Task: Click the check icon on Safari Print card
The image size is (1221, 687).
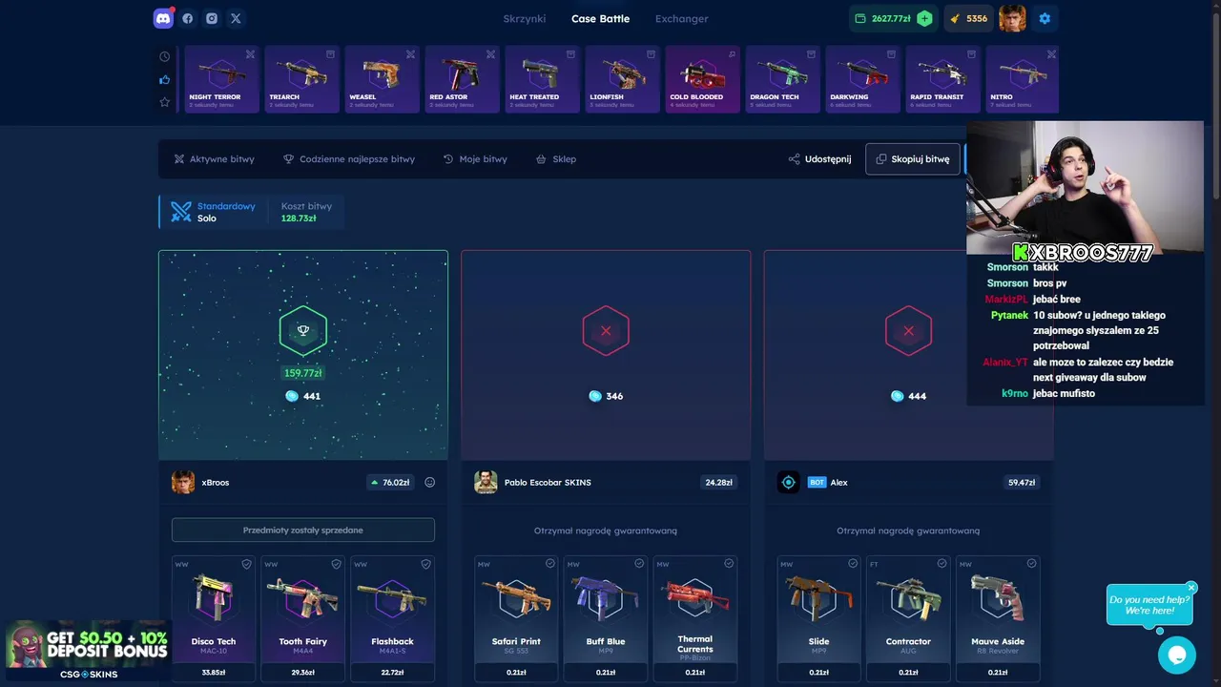Action: 549,564
